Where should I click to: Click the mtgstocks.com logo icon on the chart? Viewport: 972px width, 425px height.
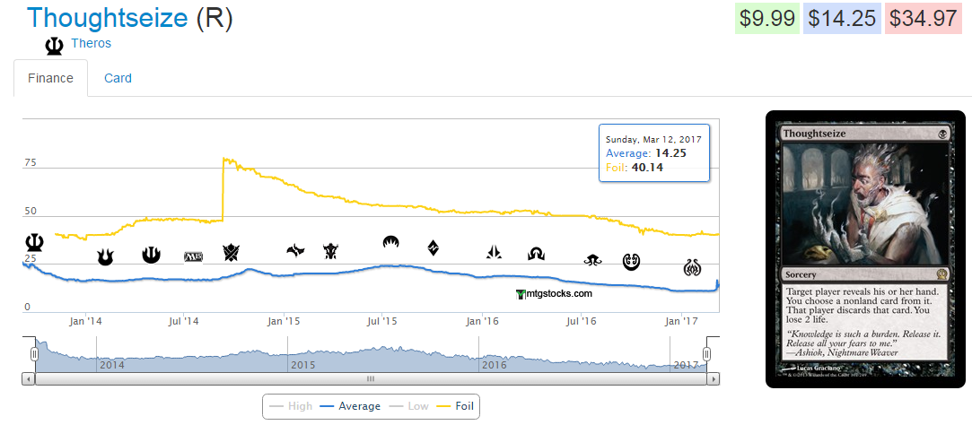[x=520, y=294]
